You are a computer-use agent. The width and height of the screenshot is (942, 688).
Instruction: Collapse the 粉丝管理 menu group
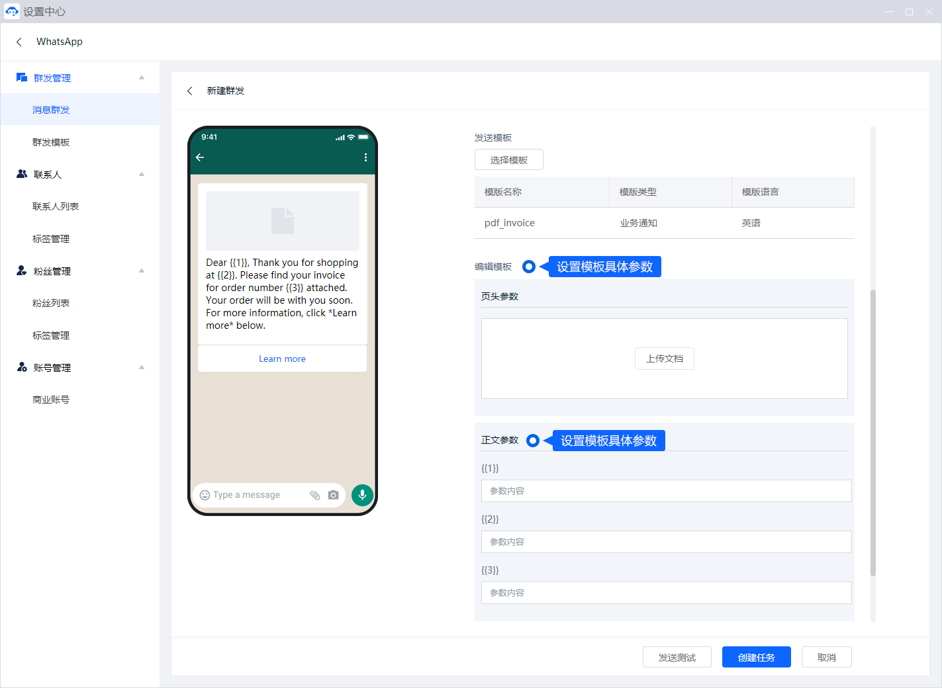pos(141,271)
